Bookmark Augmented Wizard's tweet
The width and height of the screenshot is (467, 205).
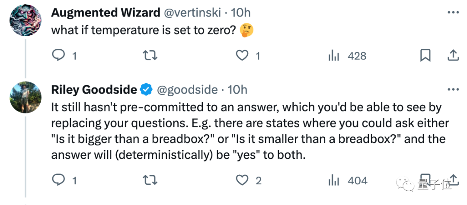click(425, 55)
